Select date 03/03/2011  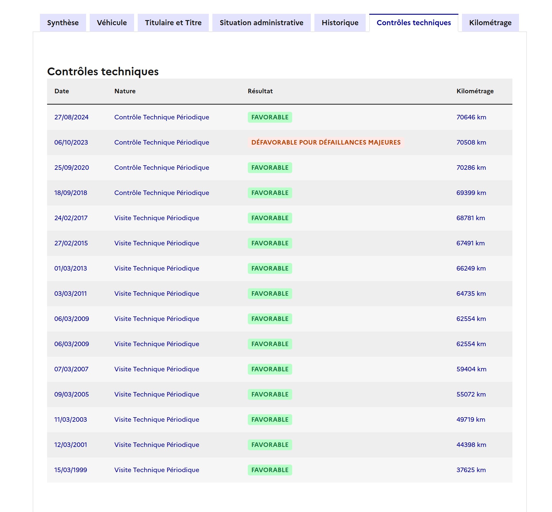click(x=70, y=294)
